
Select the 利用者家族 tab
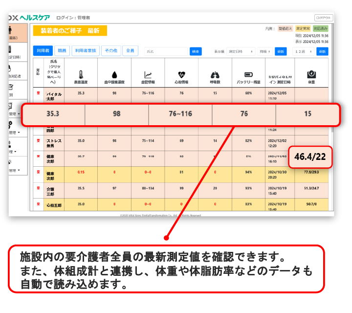(x=86, y=51)
